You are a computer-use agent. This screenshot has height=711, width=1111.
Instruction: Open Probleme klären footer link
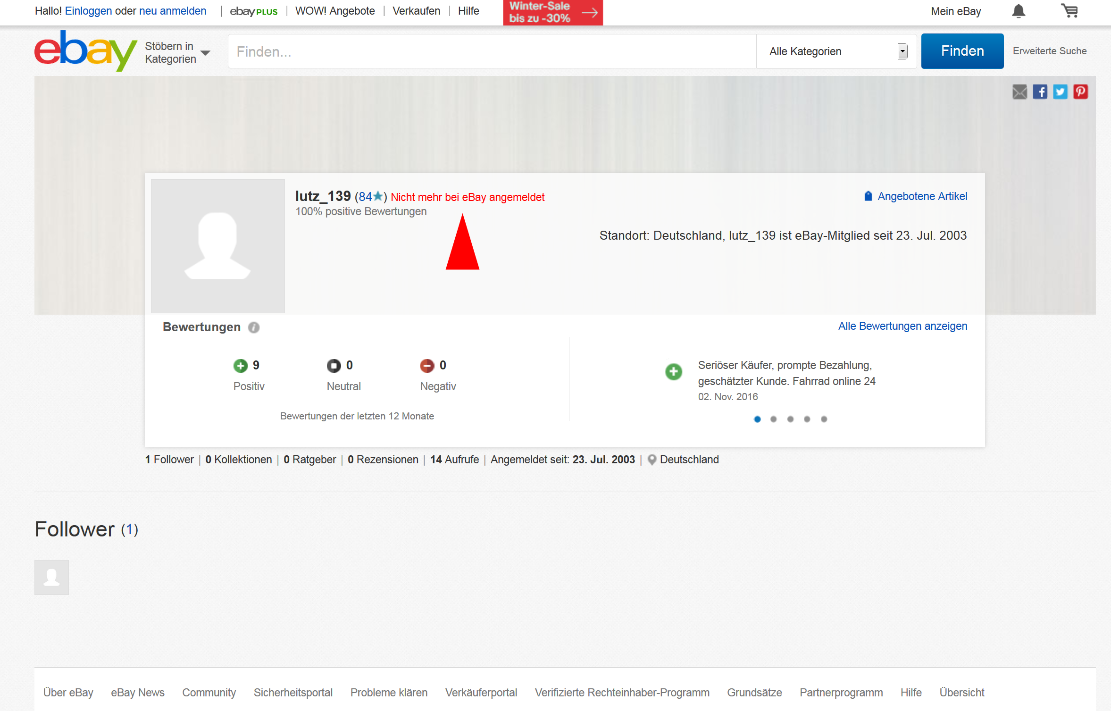click(389, 693)
